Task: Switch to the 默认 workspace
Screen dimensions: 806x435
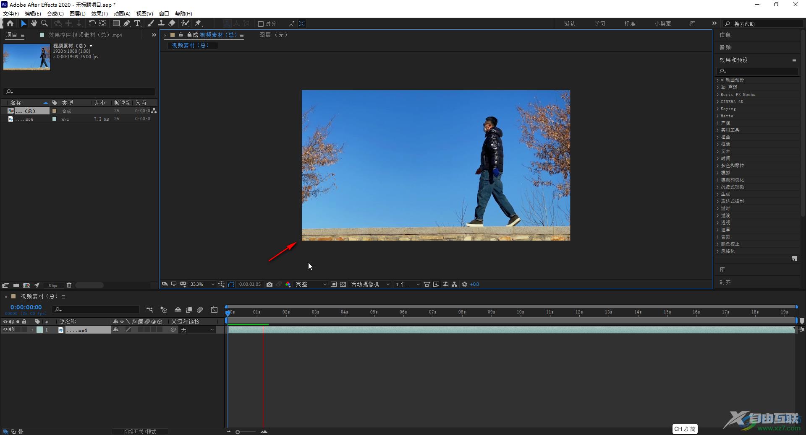Action: (570, 23)
